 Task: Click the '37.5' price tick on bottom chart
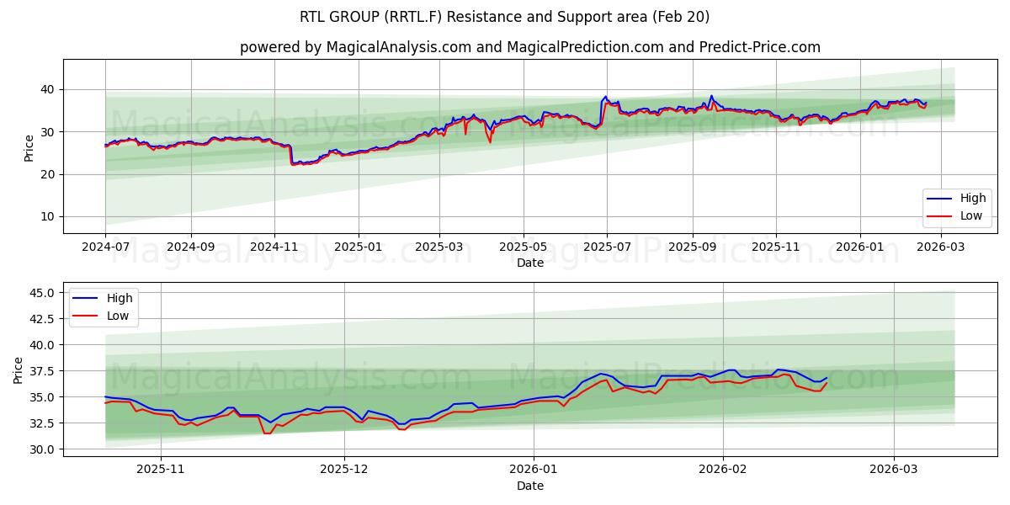[x=42, y=371]
